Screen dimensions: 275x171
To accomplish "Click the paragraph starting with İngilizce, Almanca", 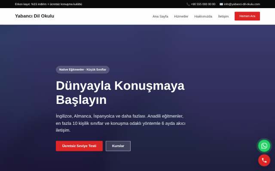I will click(x=121, y=123).
